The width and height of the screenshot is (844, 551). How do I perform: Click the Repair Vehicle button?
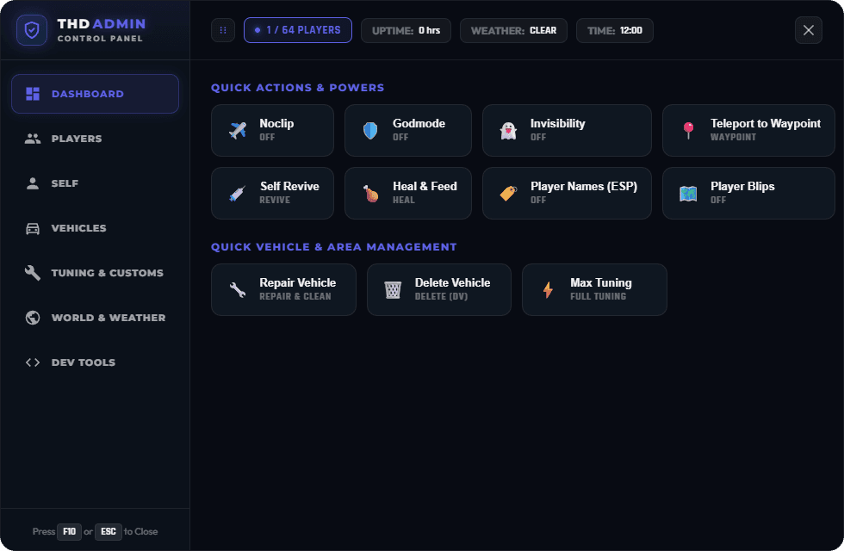(283, 289)
